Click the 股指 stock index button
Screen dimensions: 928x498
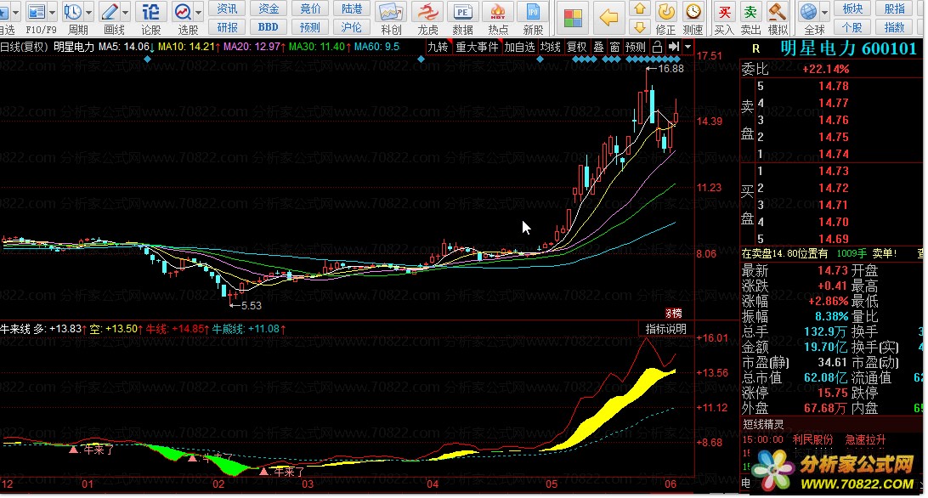[894, 8]
